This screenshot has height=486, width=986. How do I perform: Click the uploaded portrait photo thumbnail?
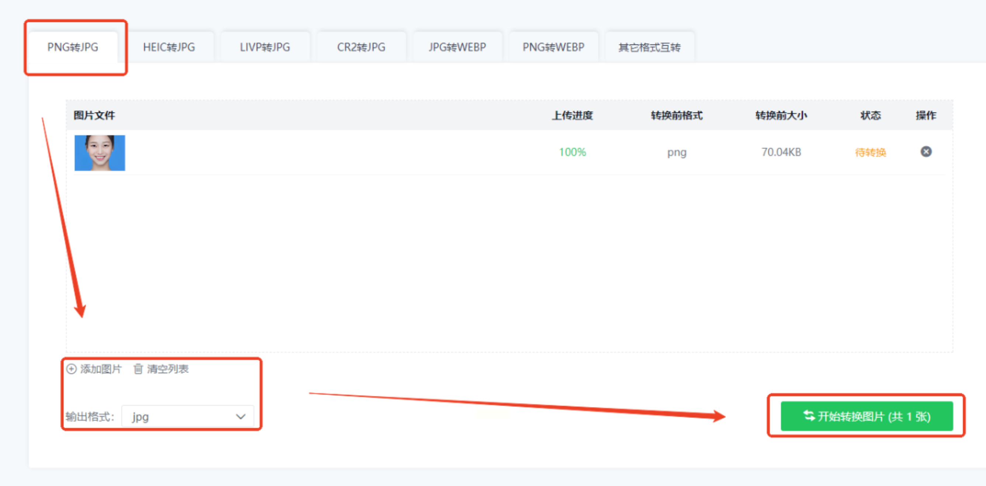100,153
